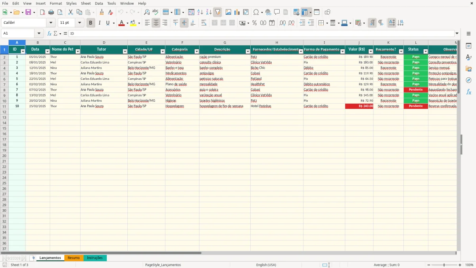
Task: Click zoom in plus button
Action: 460,265
